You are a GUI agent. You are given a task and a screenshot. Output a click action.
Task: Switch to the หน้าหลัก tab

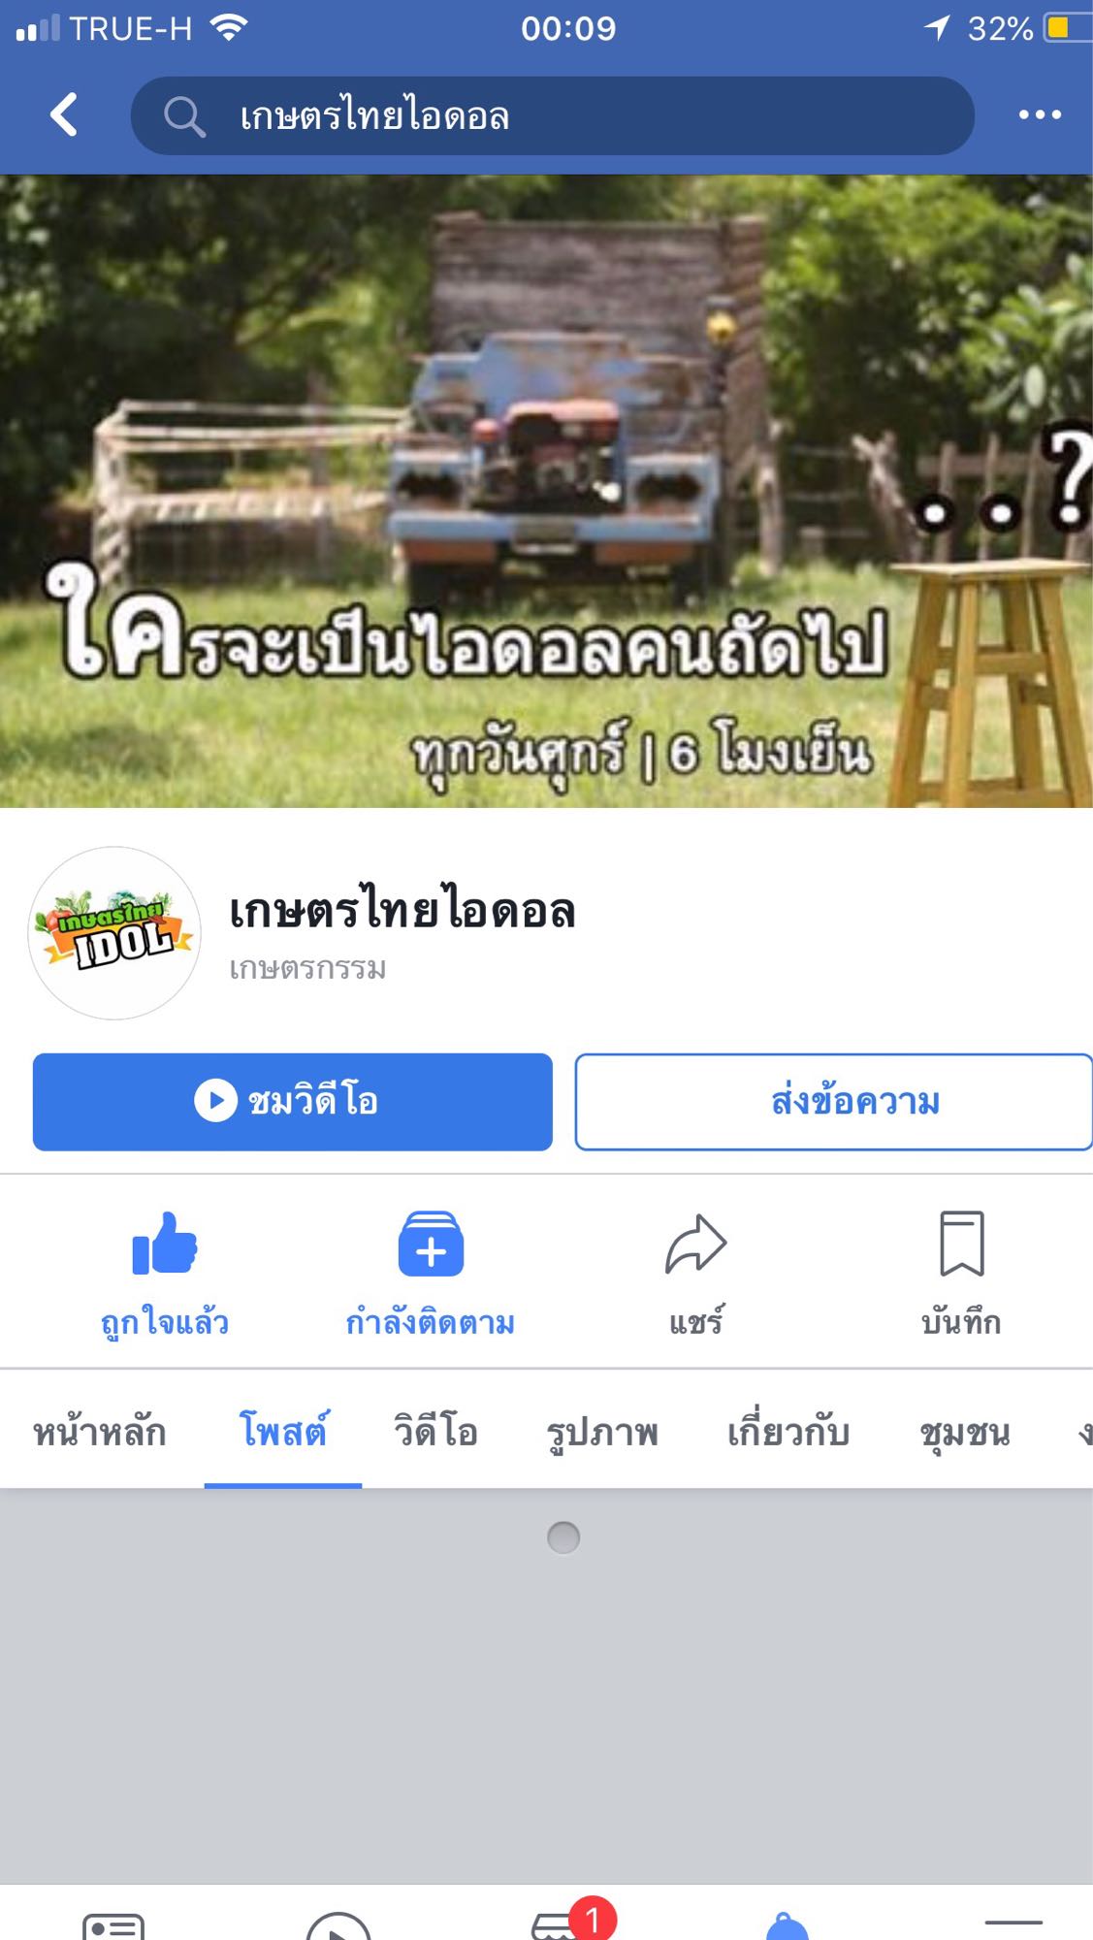point(100,1432)
